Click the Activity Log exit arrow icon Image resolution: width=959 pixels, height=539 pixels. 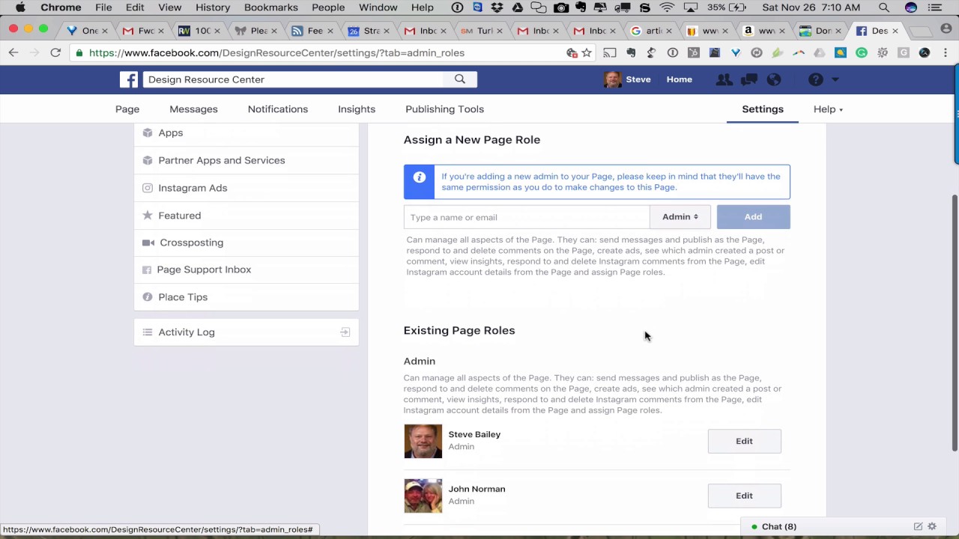pyautogui.click(x=345, y=332)
